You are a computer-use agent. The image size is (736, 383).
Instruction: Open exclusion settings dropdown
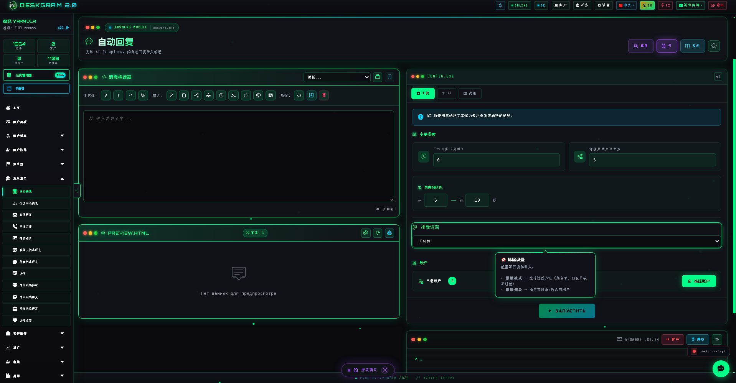566,241
